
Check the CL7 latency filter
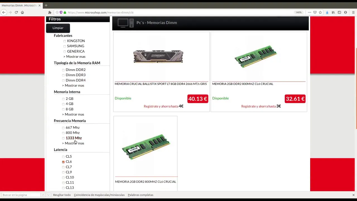pos(63,167)
